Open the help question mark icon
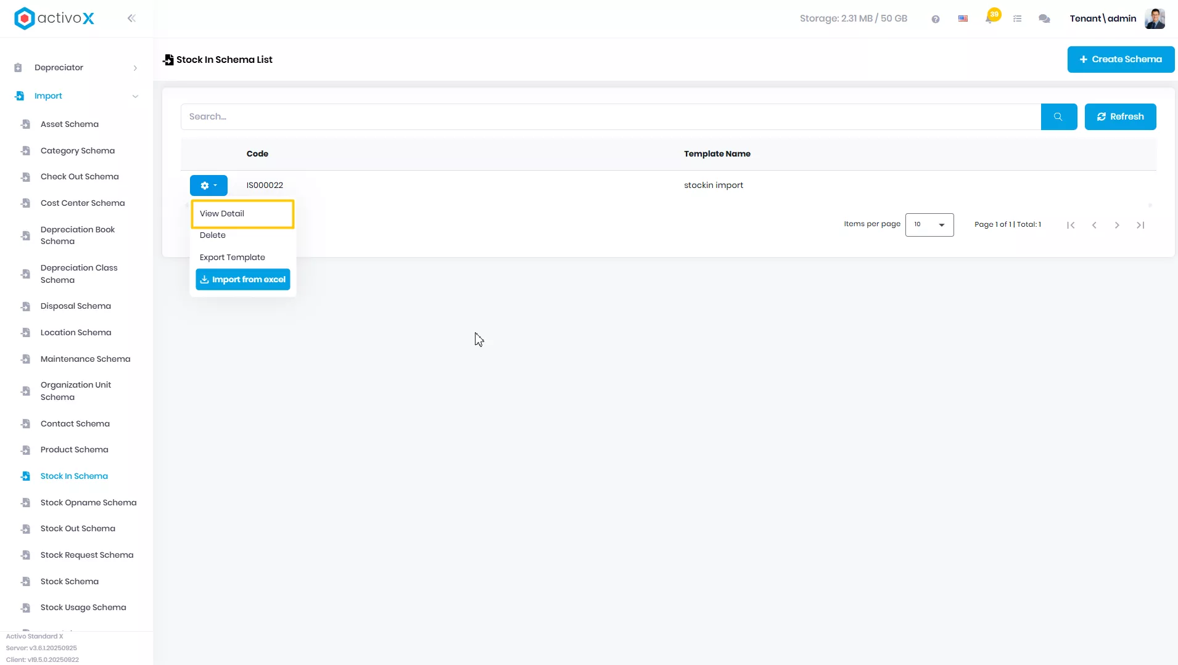The image size is (1178, 665). click(x=936, y=19)
